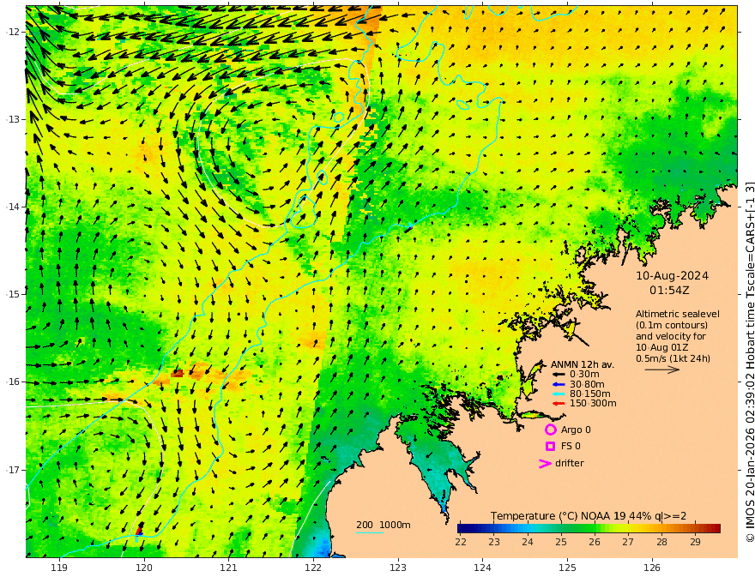Click the magenta FS square symbol
Image resolution: width=755 pixels, height=583 pixels.
[550, 447]
